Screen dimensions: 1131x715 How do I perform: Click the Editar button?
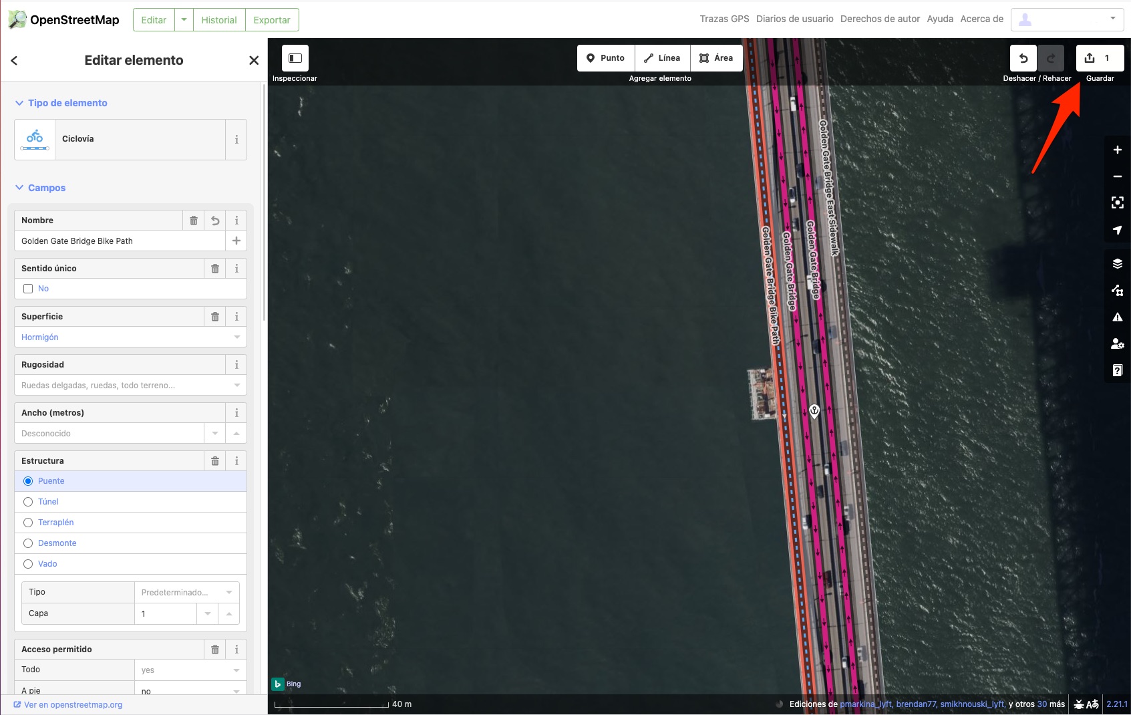pyautogui.click(x=154, y=20)
